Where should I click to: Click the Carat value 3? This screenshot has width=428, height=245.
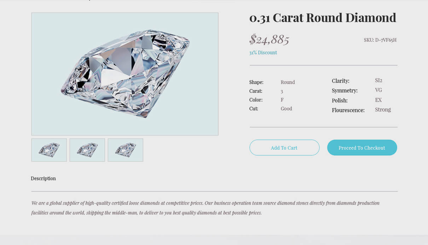[282, 91]
